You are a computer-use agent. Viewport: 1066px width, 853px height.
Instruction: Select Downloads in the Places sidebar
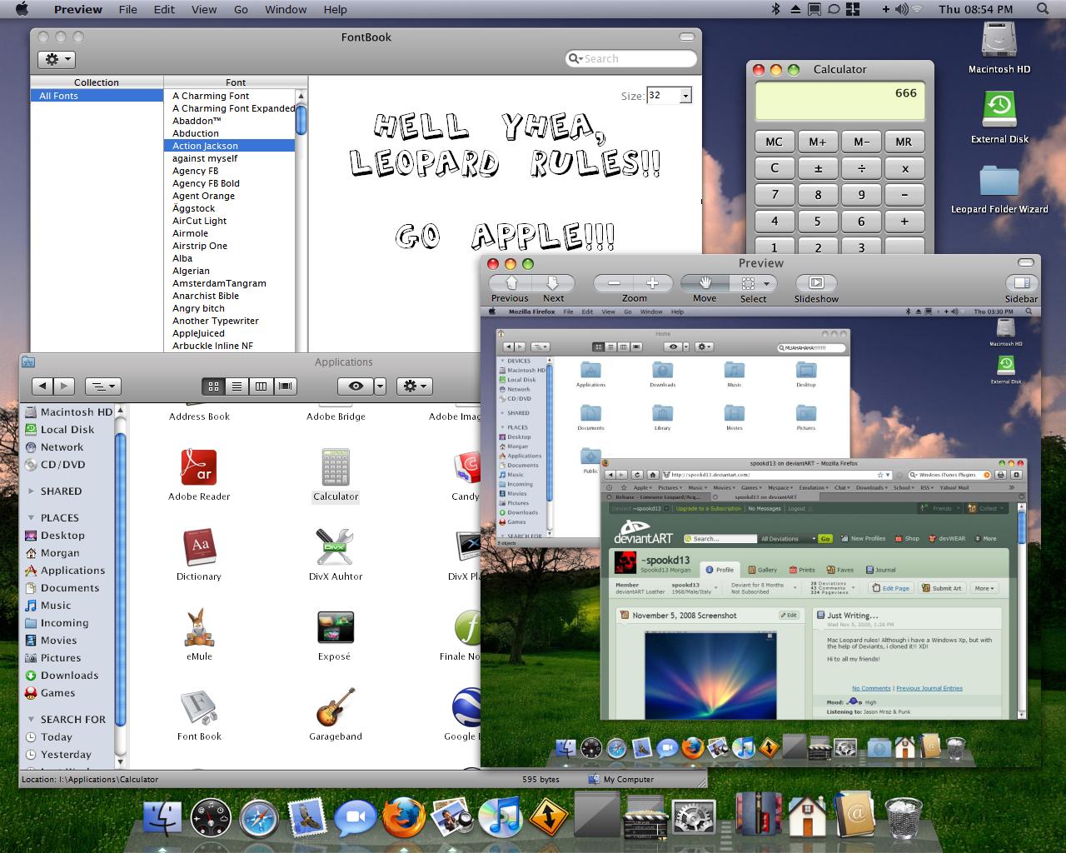tap(69, 676)
